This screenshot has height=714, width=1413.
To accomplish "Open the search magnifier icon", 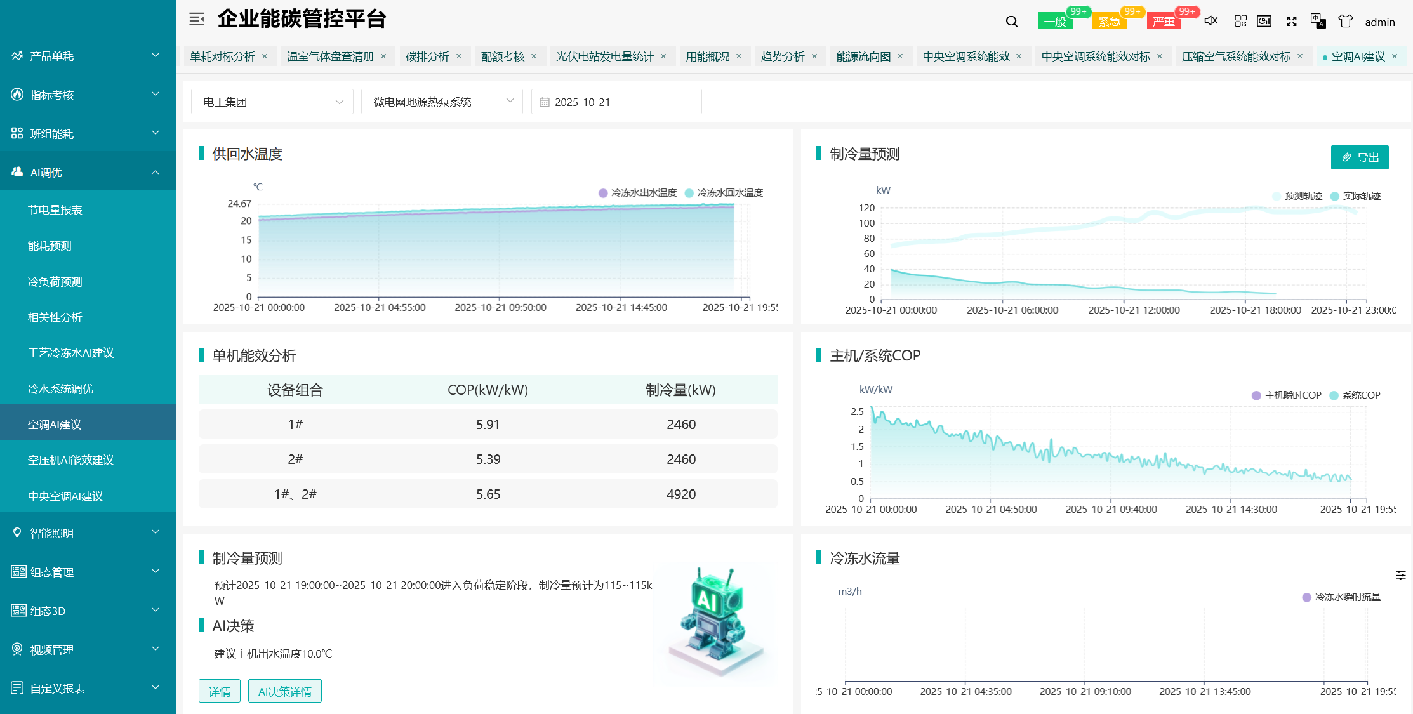I will 1012,22.
